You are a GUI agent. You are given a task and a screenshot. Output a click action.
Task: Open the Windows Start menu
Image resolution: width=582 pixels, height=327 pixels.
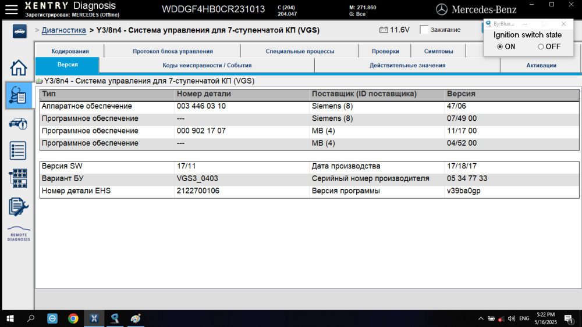[10, 318]
